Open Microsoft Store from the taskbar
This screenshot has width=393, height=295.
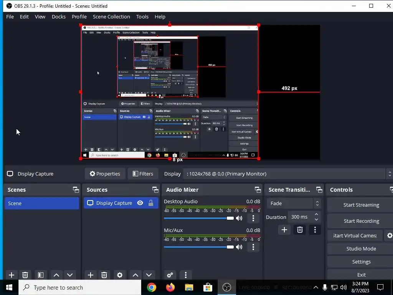point(208,287)
